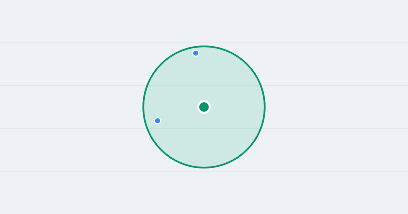The width and height of the screenshot is (408, 214).
Task: Click the upper-right grid intersection inside the shaded circle
Action: (255, 86)
